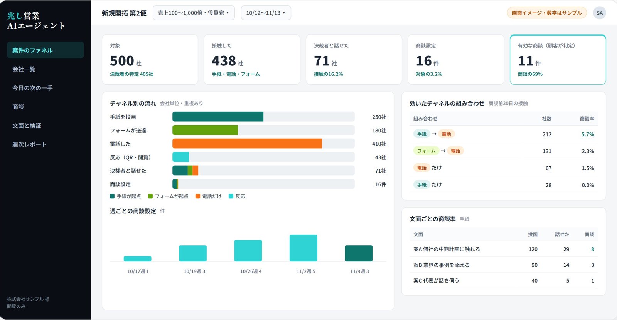617x320 pixels.
Task: Click 案A 個社の中期計画に触れる row
Action: coord(504,249)
